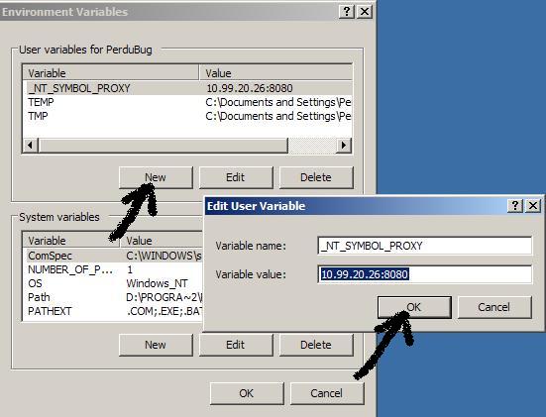The image size is (546, 417).
Task: Click OK in the Edit User Variable dialog
Action: click(x=414, y=307)
